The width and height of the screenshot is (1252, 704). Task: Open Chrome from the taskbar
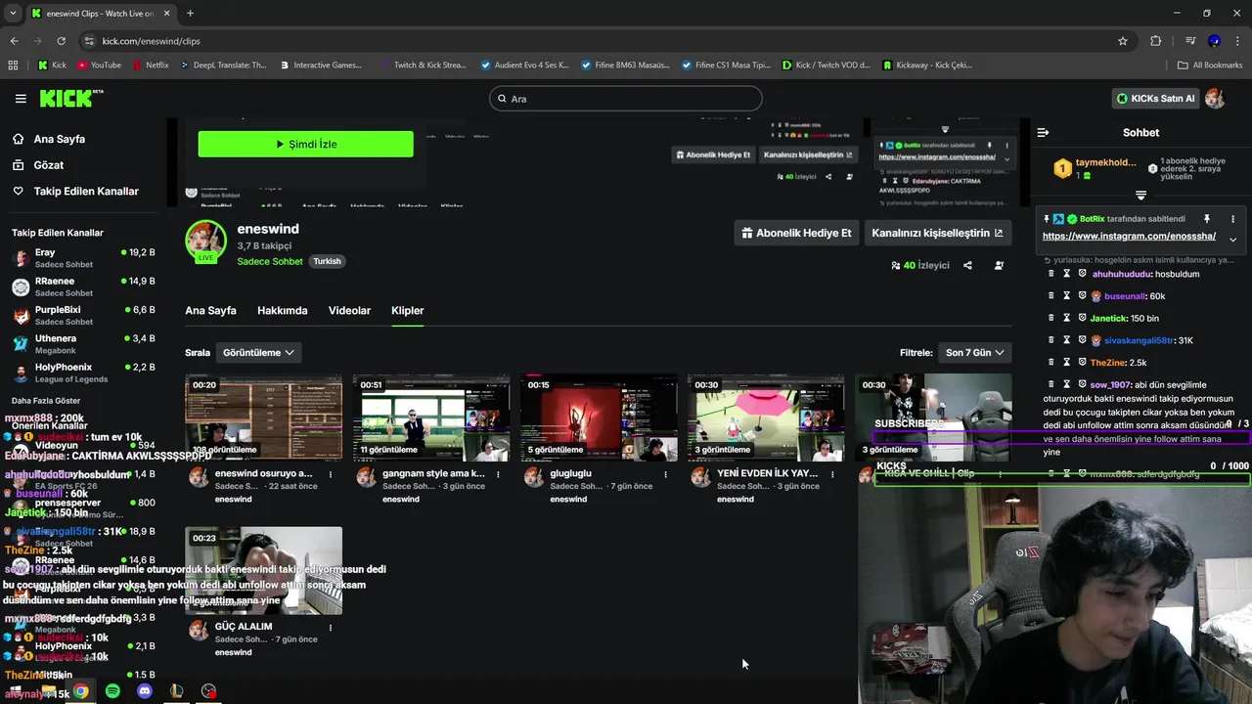click(x=80, y=691)
